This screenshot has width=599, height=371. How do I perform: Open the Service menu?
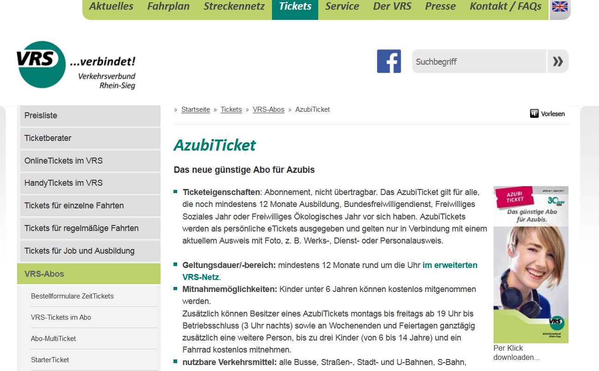click(342, 6)
